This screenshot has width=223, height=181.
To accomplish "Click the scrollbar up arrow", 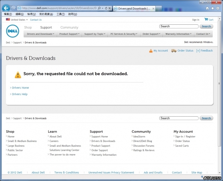I will 220,18.
